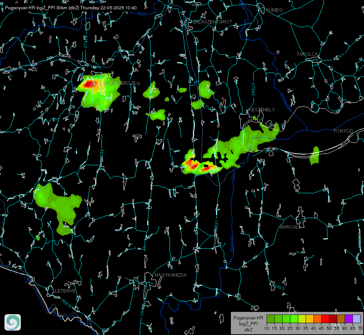The width and height of the screenshot is (364, 335).
Task: Pick the 30-35 dBZ yellow-green legend swatch
Action: click(x=302, y=319)
